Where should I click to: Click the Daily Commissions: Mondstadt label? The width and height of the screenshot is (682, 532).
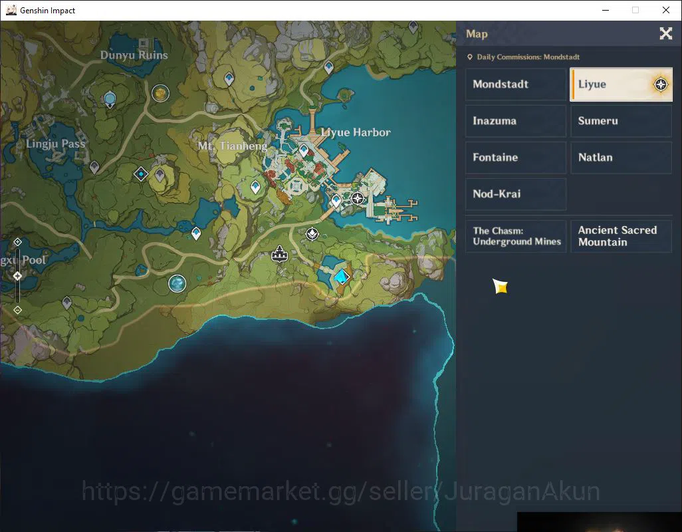point(528,57)
